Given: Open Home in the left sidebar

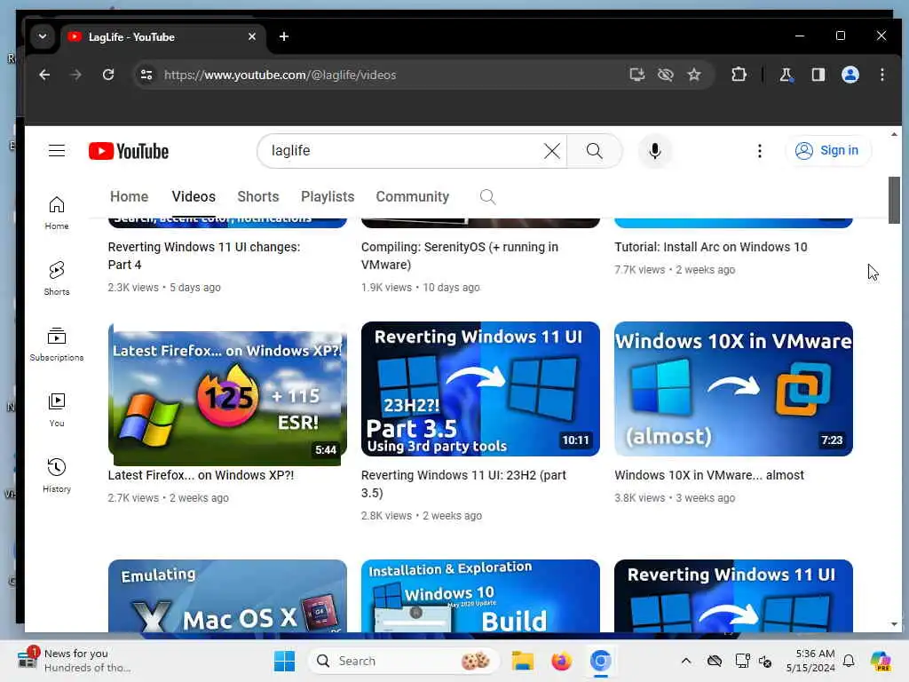Looking at the screenshot, I should pos(56,213).
